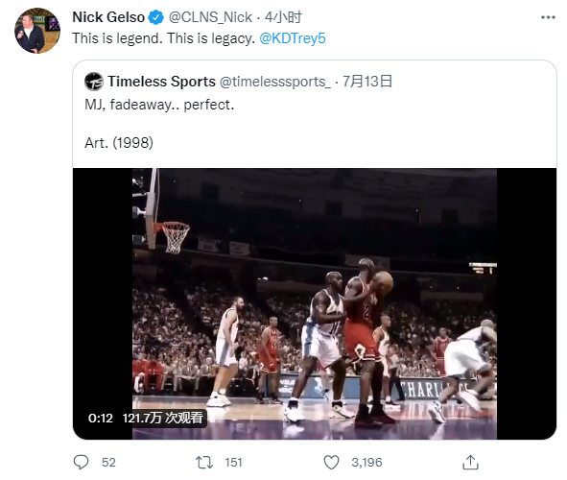View the 3,196 likes count
The image size is (567, 480).
(366, 463)
